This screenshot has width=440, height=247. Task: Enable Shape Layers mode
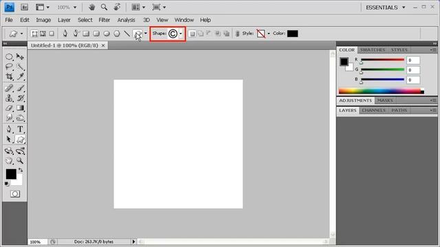34,34
